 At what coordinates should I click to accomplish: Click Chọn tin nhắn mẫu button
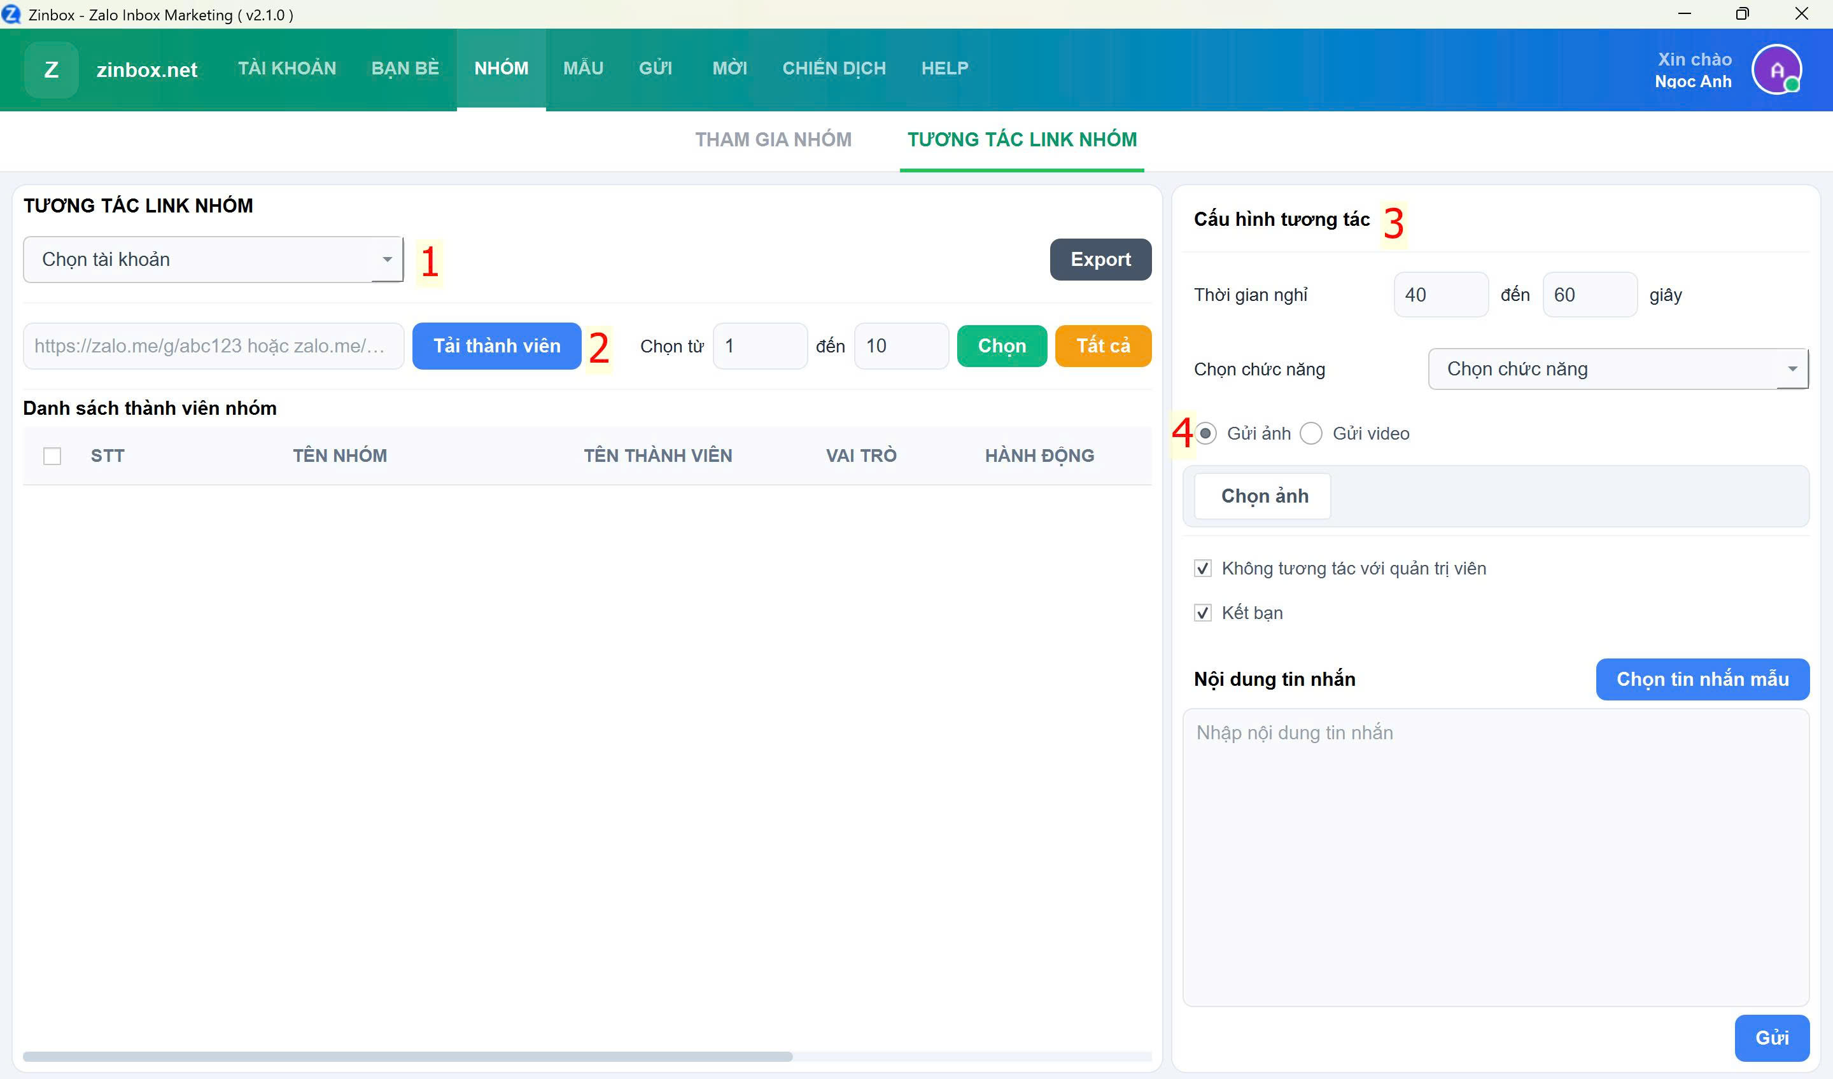[x=1702, y=679]
